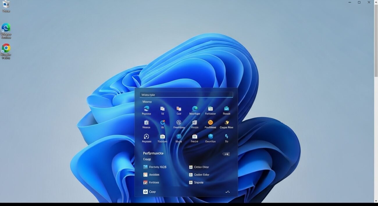Open the 'Nowos' trash-style app icon
Image resolution: width=378 pixels, height=206 pixels.
coord(147,123)
